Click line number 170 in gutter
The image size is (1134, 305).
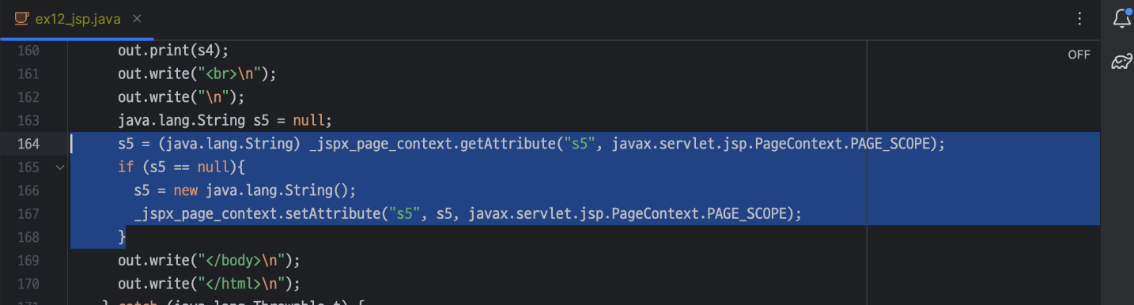coord(28,283)
